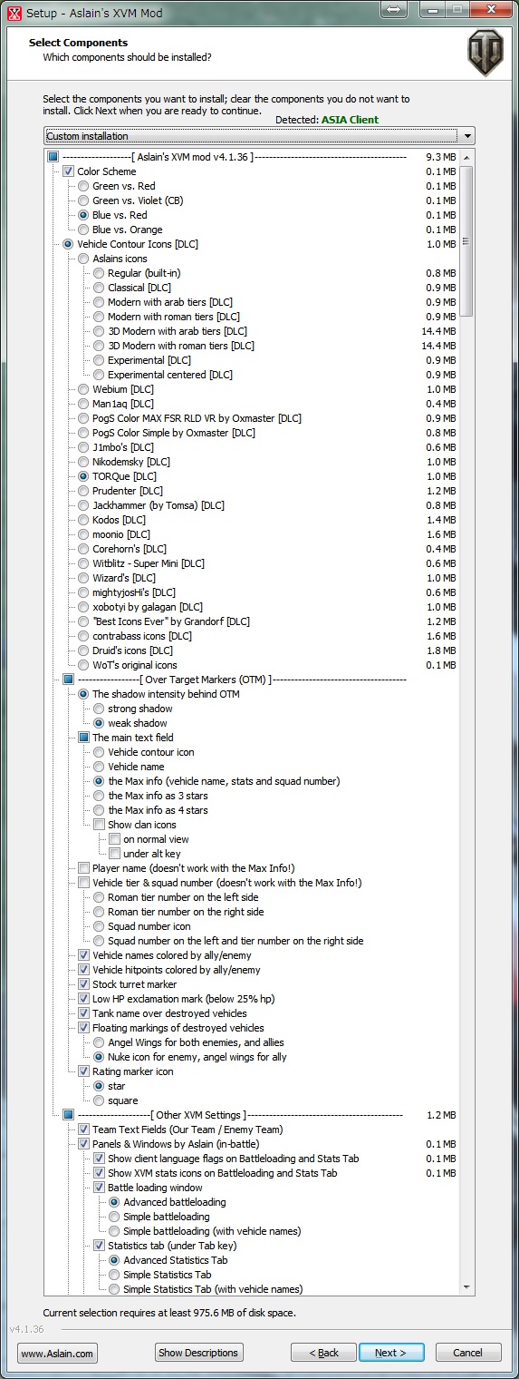The height and width of the screenshot is (1379, 519).
Task: Select WoT's original icons
Action: tap(84, 665)
